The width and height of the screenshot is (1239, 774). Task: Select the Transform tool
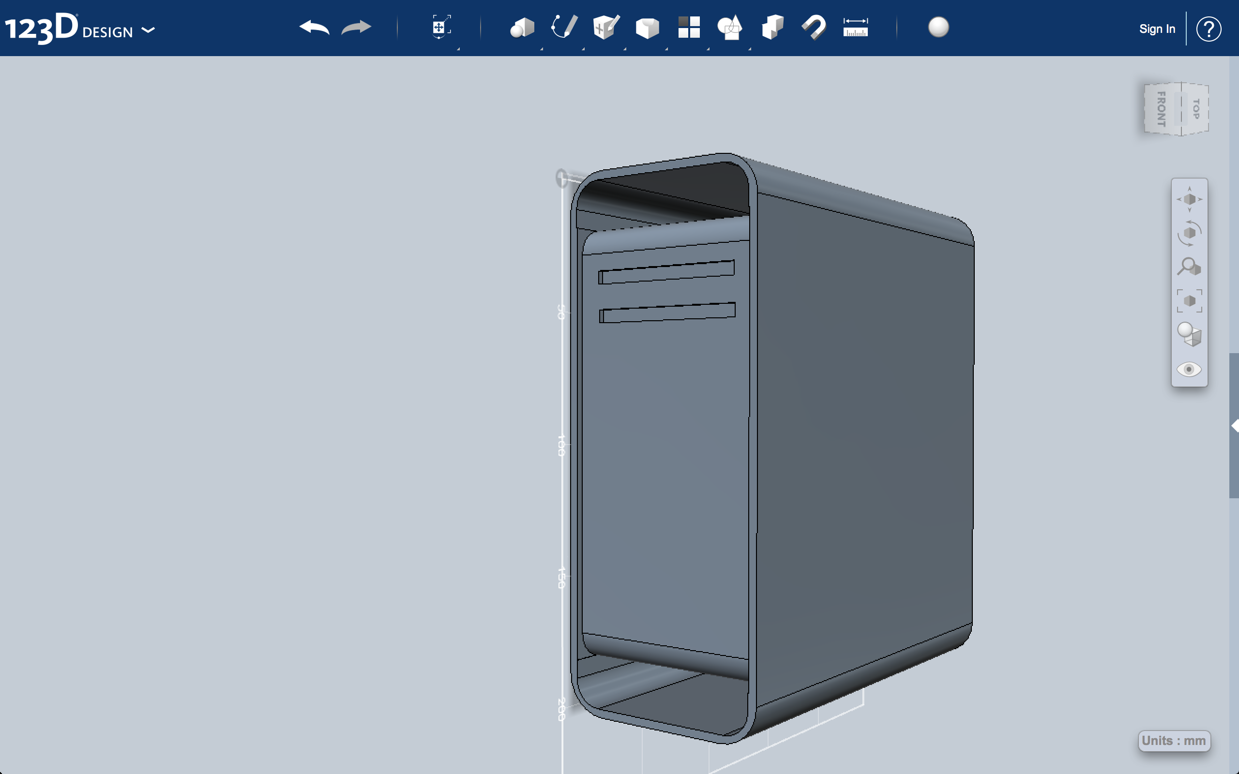pyautogui.click(x=441, y=27)
